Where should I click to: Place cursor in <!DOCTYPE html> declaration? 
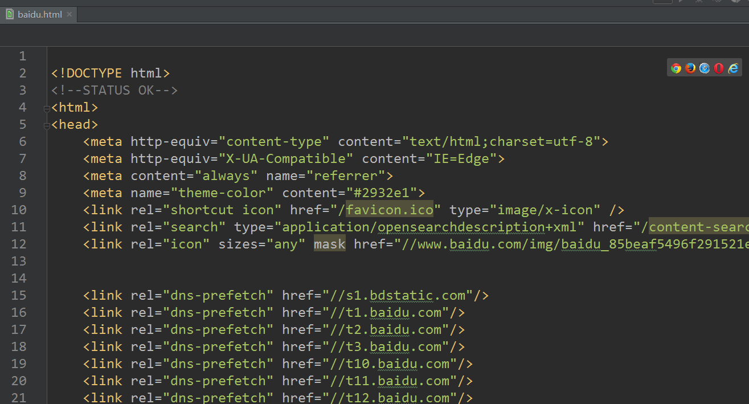110,73
